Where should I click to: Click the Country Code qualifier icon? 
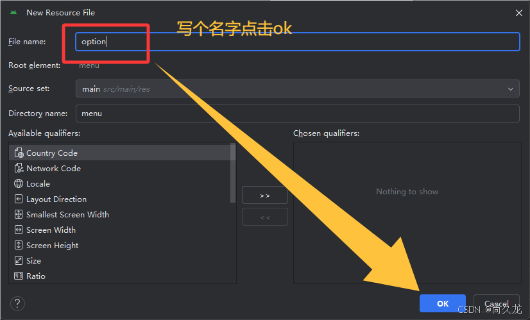point(19,153)
